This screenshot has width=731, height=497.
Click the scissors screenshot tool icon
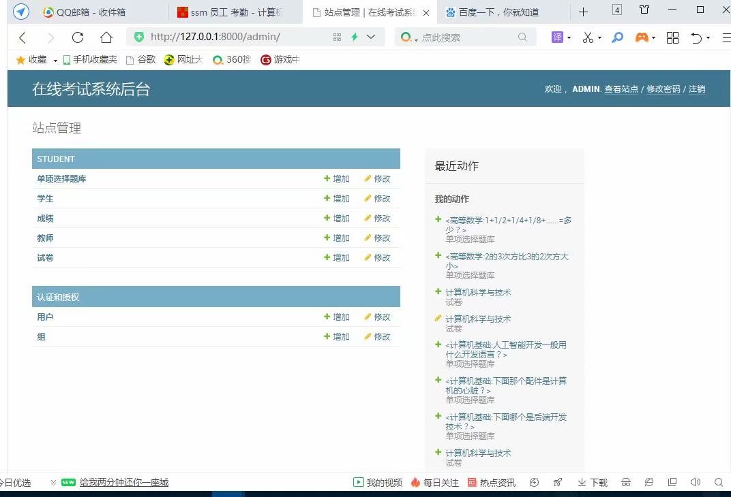pos(588,37)
